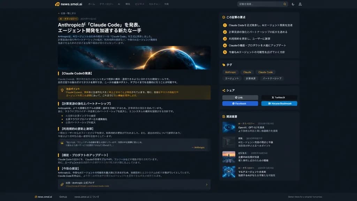357x201 pixels.
Task: Share the article on Twitter/X
Action: [x=279, y=97]
